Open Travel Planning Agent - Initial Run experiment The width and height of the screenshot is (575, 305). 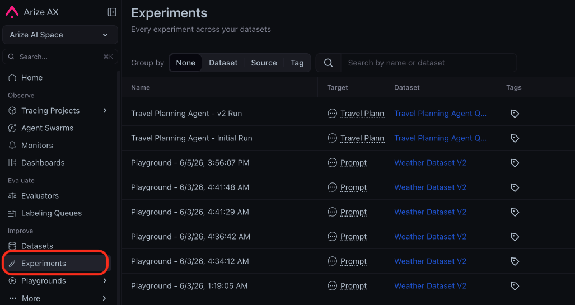[191, 138]
